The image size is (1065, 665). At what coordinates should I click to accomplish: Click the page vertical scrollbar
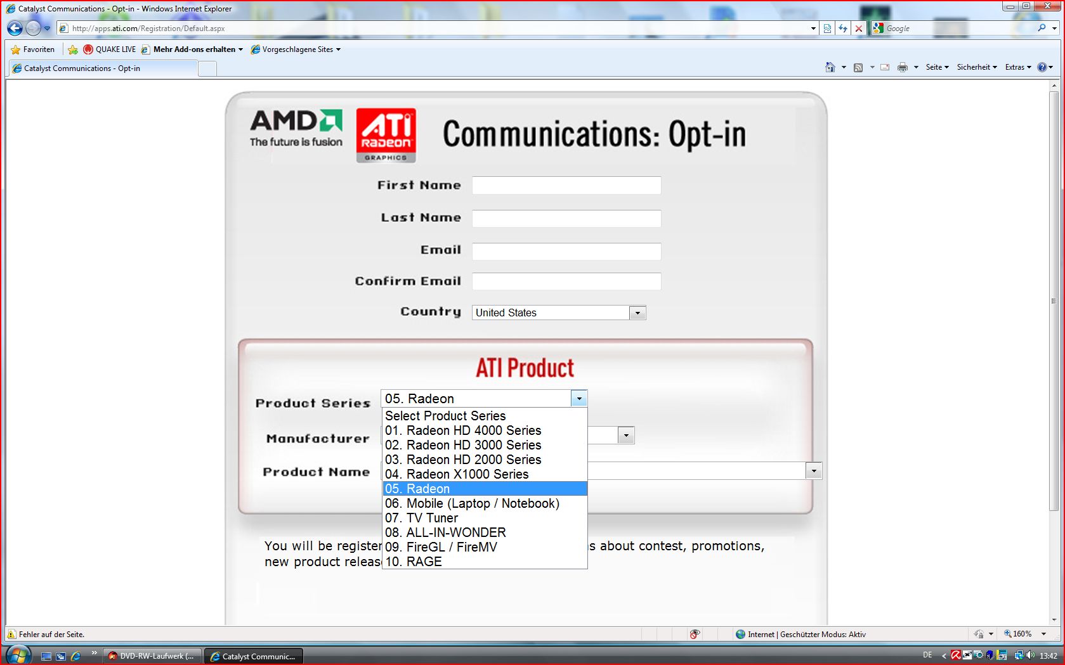(1054, 301)
